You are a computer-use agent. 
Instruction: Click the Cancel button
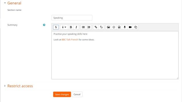(77, 94)
